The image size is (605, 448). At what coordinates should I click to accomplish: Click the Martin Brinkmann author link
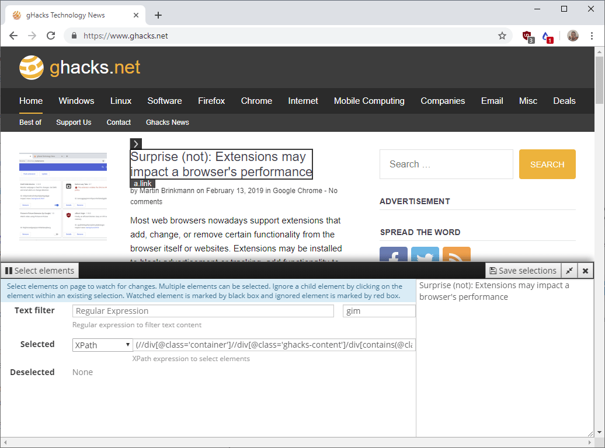click(166, 190)
